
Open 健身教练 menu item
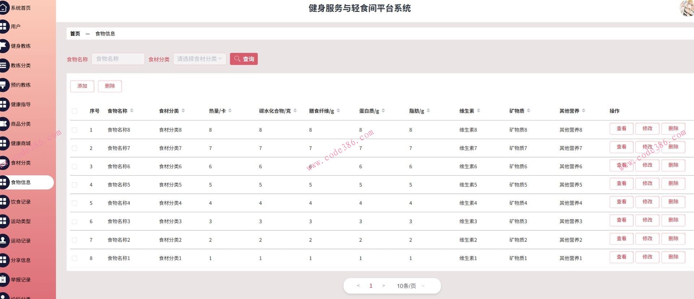coord(21,46)
